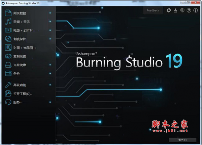Image resolution: width=202 pixels, height=145 pixels.
Task: Open settings with the gear icon
Action: tap(169, 10)
